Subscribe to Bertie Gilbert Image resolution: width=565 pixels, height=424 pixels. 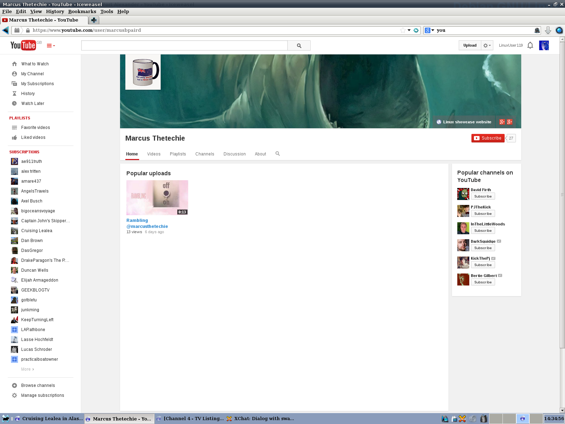[483, 282]
